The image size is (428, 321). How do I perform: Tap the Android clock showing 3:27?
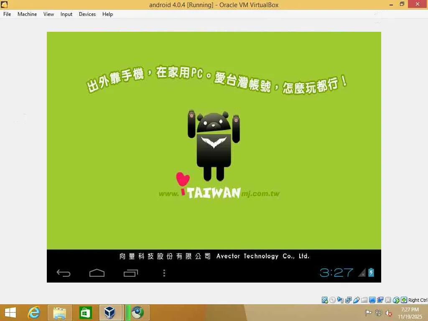coord(336,273)
